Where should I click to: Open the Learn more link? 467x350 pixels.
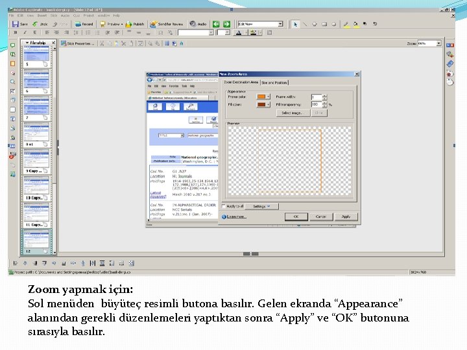point(237,216)
